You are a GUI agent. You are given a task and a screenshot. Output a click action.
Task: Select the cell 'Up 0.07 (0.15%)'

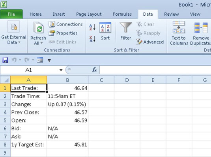click(x=67, y=104)
